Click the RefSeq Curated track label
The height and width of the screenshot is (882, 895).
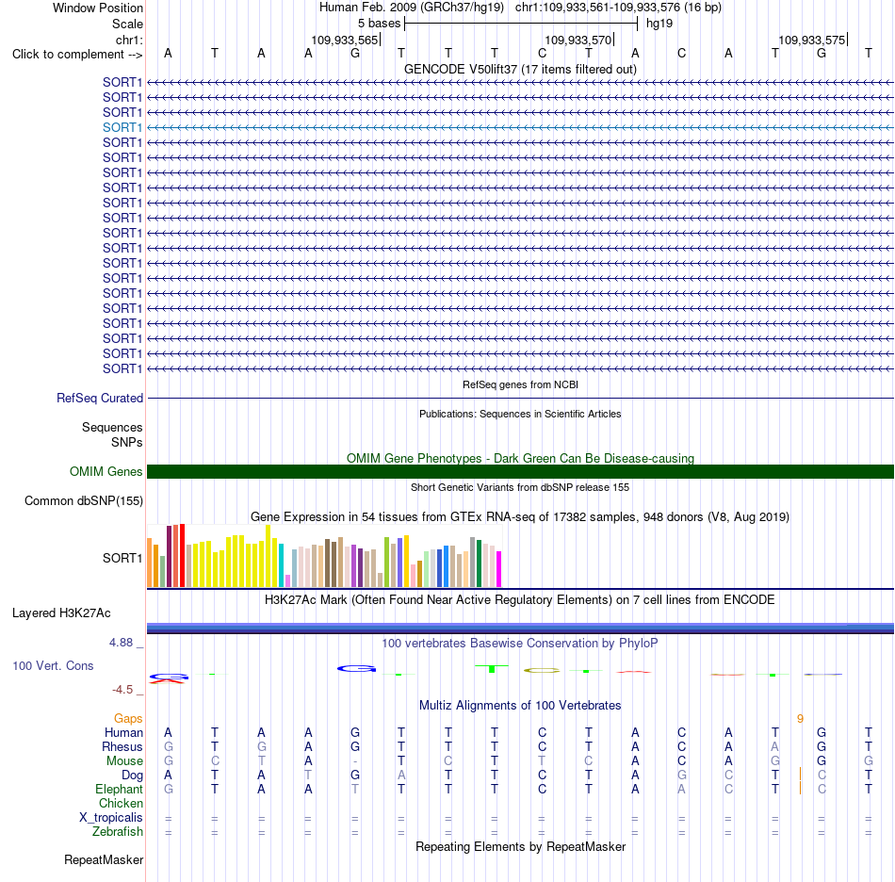(100, 398)
